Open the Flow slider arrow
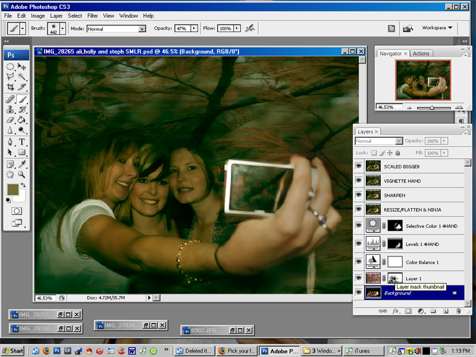 click(237, 28)
